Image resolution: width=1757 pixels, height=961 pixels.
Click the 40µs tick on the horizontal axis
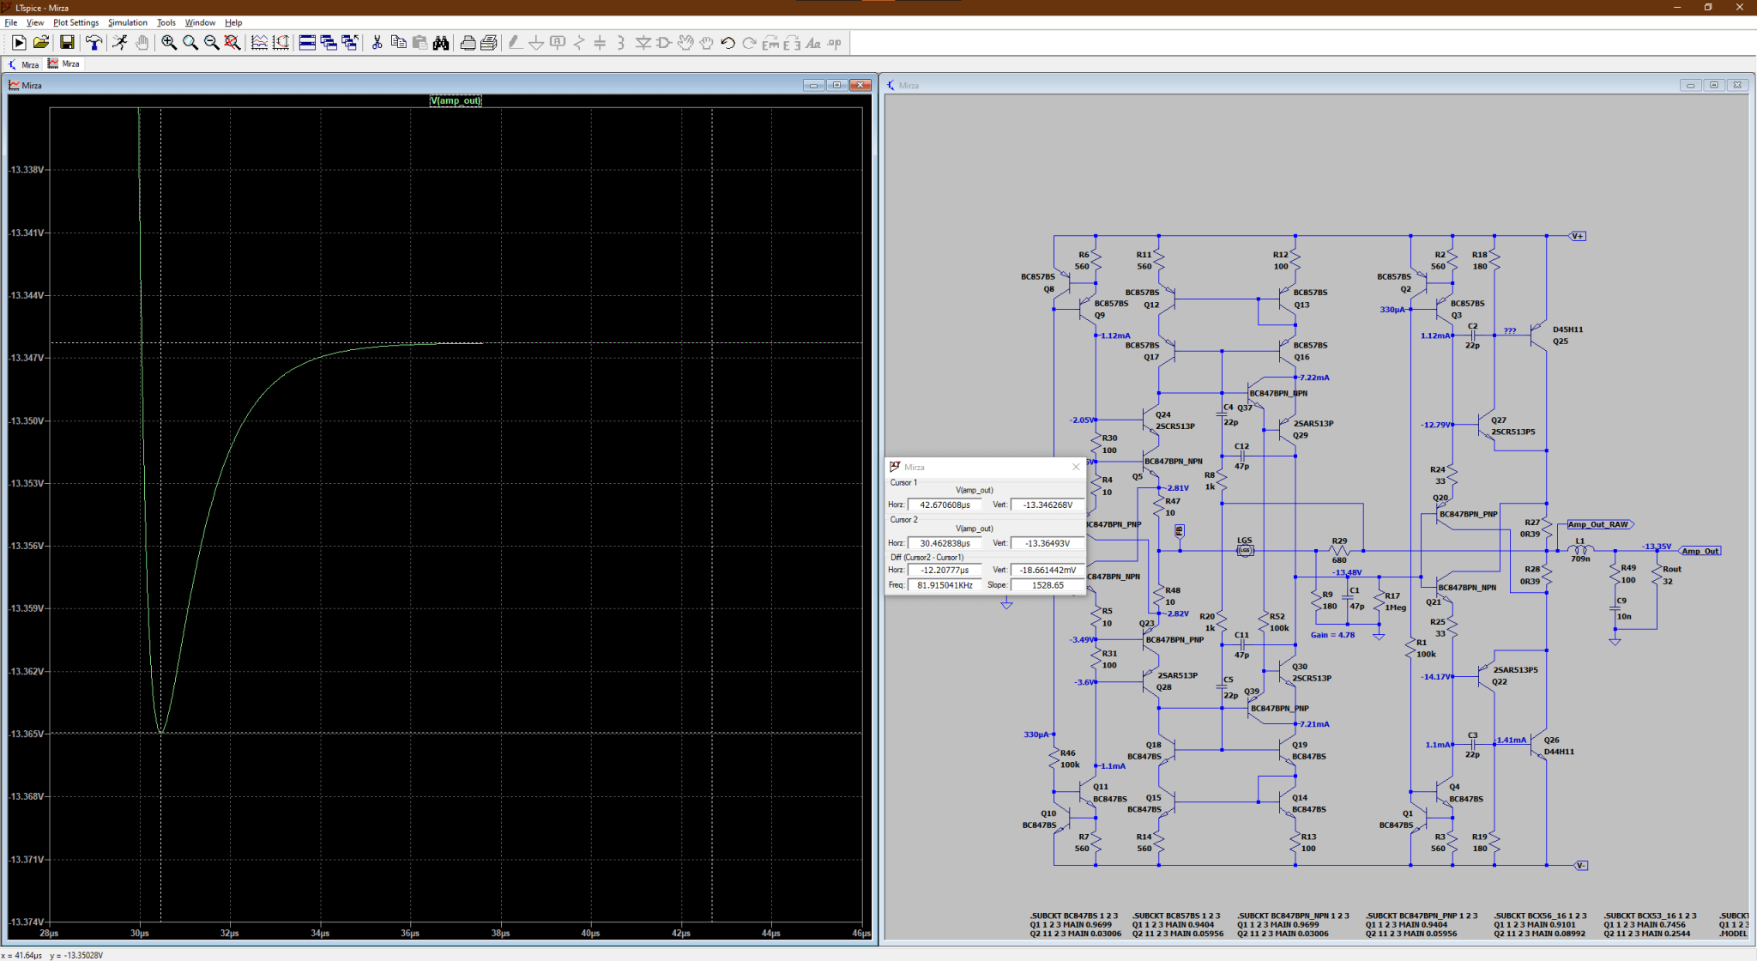tap(590, 933)
